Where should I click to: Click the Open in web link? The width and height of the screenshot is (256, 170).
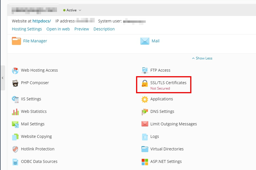58,29
